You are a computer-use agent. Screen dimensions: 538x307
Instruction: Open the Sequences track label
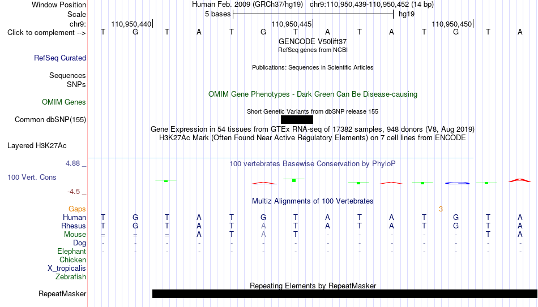[x=67, y=75]
